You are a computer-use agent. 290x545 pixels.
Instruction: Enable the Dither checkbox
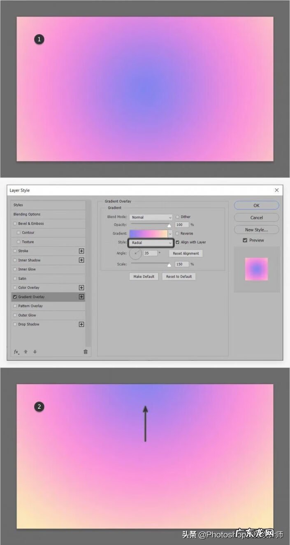pos(178,217)
